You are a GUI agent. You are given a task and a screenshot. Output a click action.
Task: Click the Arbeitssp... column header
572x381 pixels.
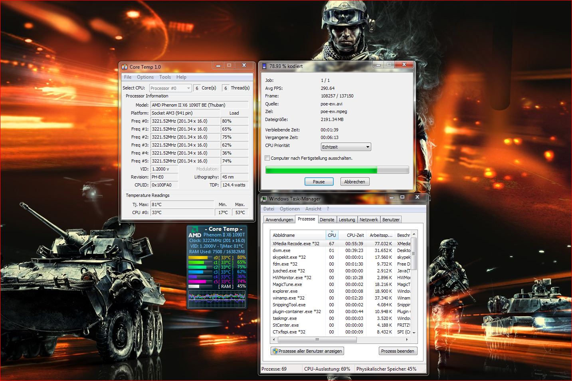tap(381, 235)
